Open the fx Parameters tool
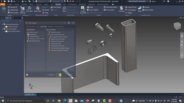184x103 pixels. [x=29, y=9]
